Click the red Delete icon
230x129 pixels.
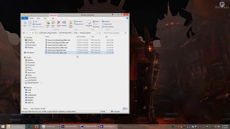(x=59, y=22)
